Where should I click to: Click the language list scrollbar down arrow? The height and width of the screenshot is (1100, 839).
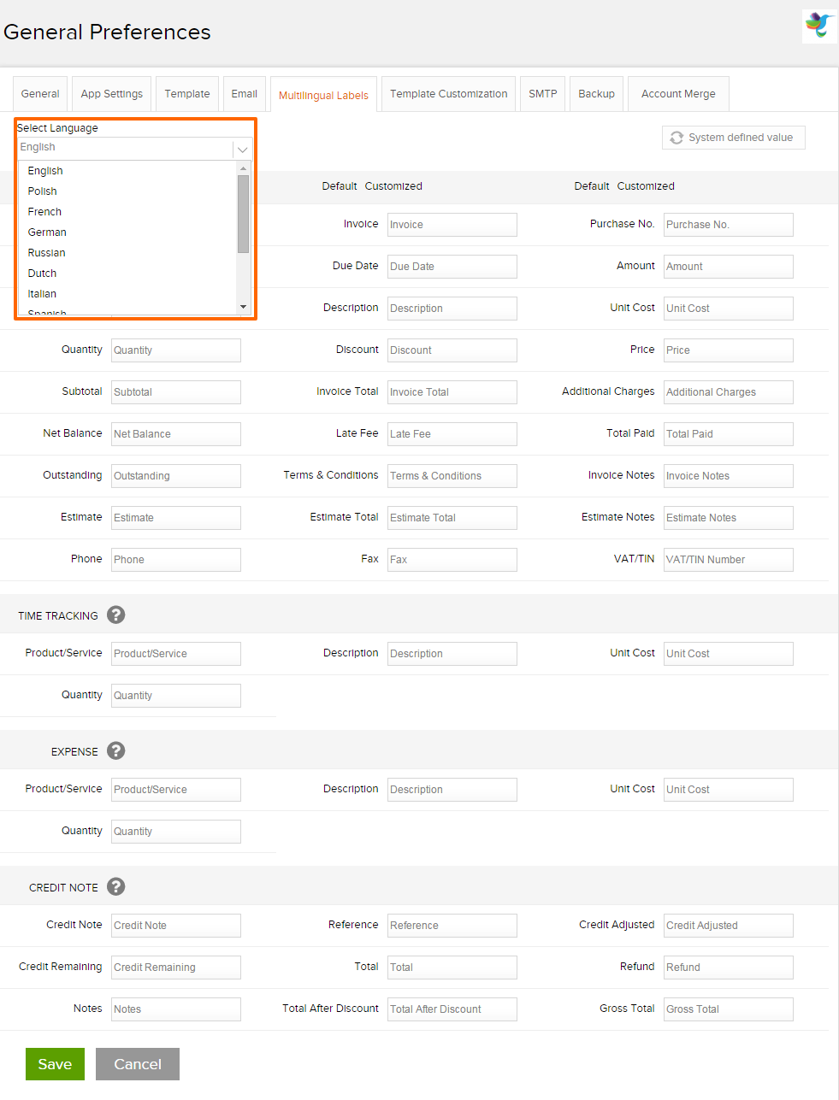(244, 307)
